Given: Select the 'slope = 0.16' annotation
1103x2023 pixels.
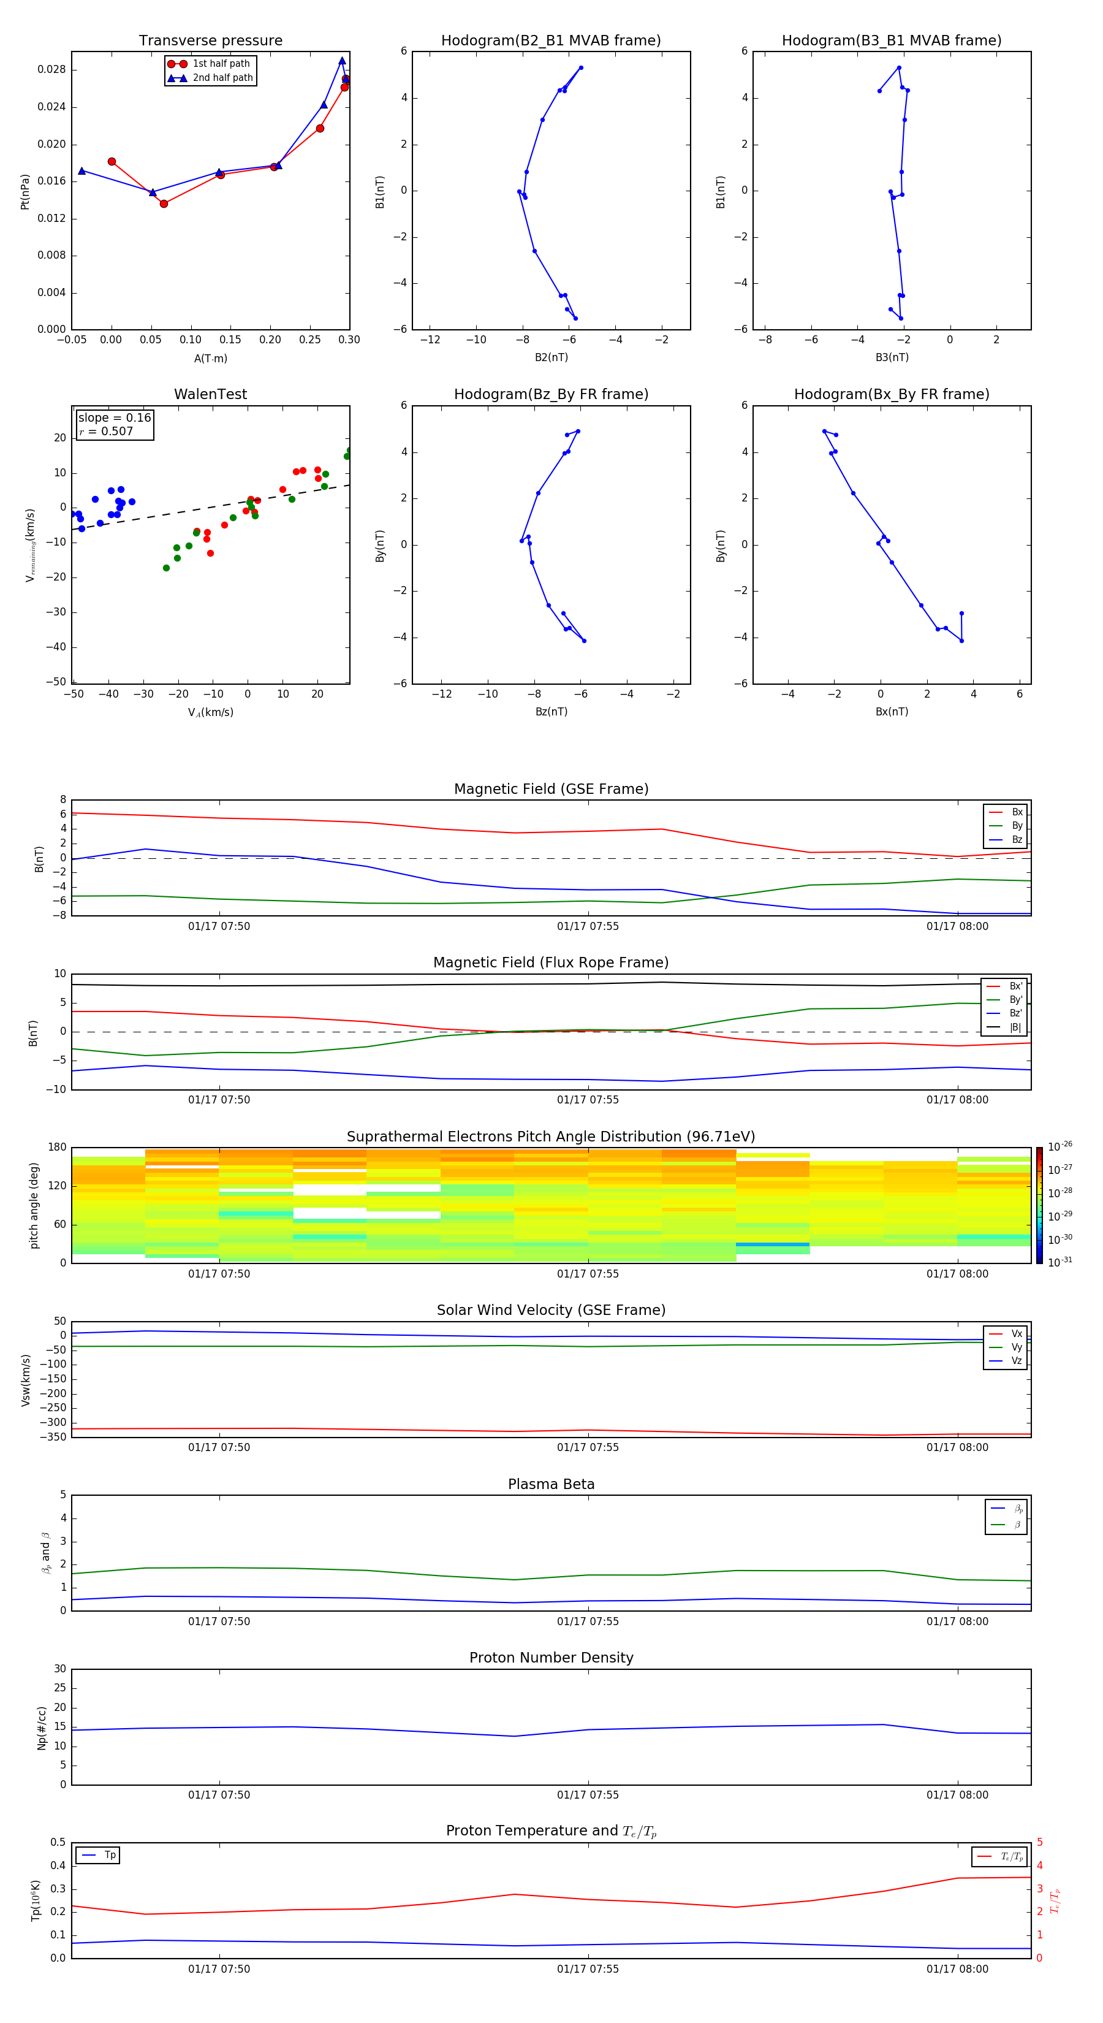Looking at the screenshot, I should [115, 418].
